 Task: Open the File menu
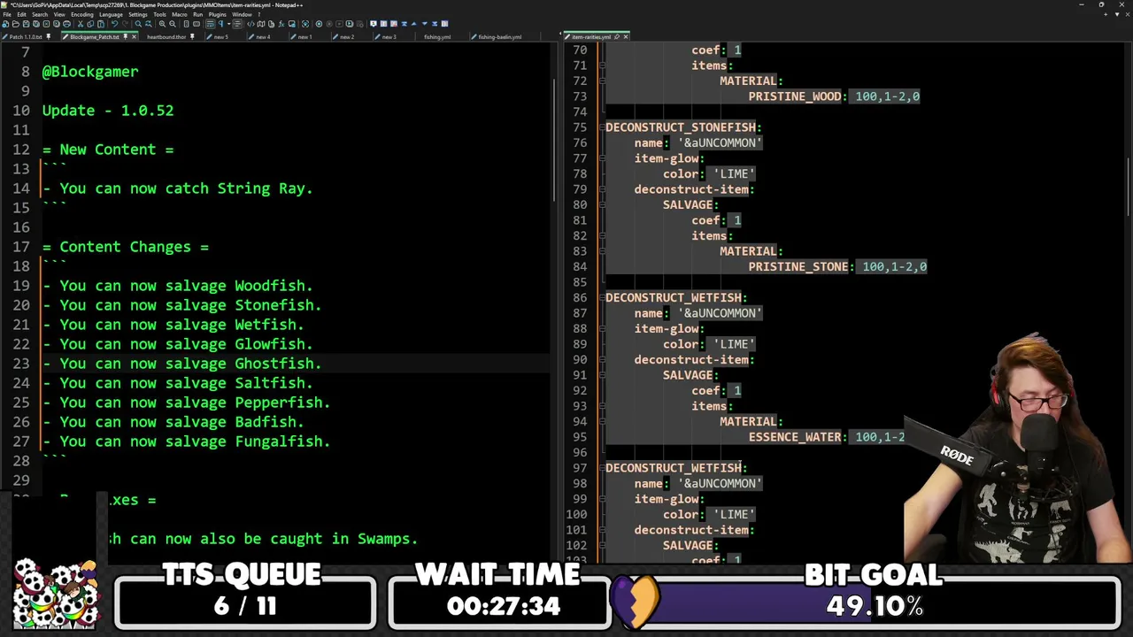[7, 14]
